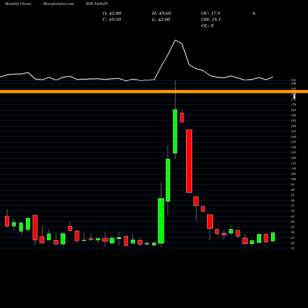Click the peak of the white indicator line

click(x=175, y=40)
